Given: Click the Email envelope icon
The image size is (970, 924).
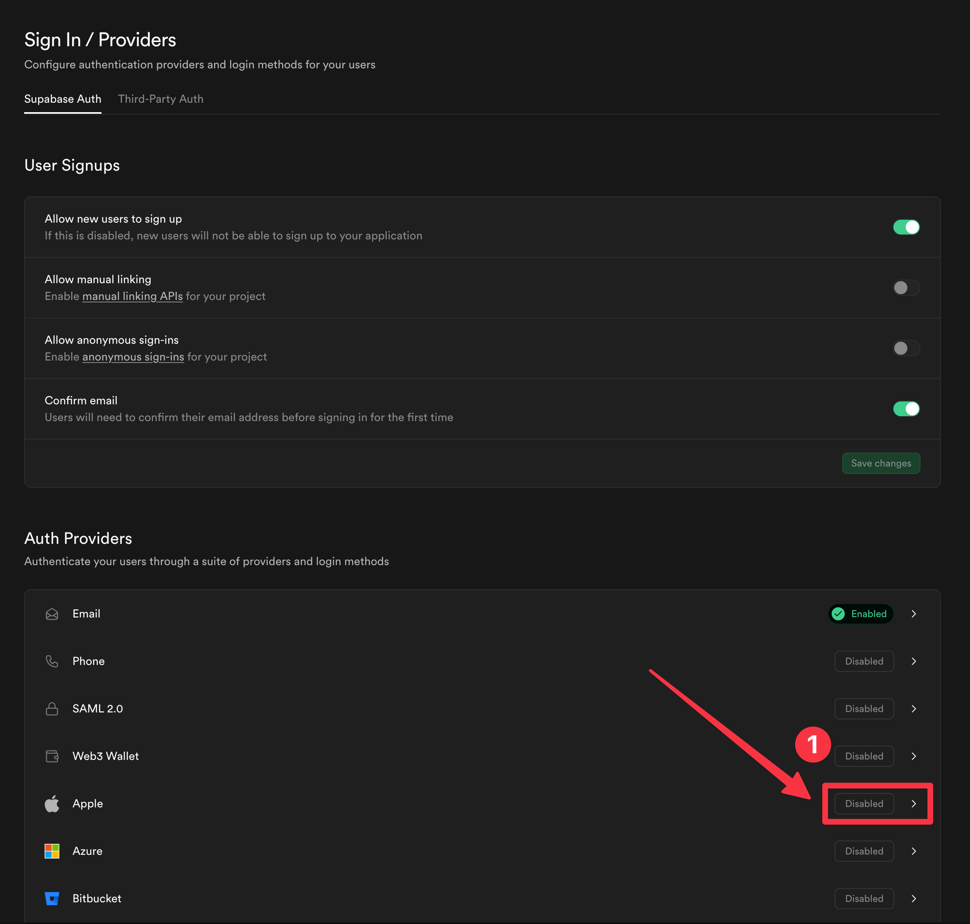Looking at the screenshot, I should click(x=52, y=614).
